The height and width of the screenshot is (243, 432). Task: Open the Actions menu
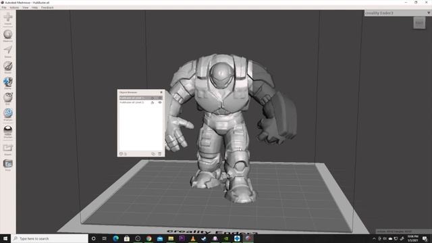click(x=14, y=7)
